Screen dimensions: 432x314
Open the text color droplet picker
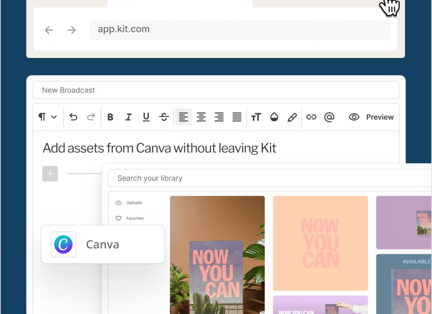[x=274, y=117]
